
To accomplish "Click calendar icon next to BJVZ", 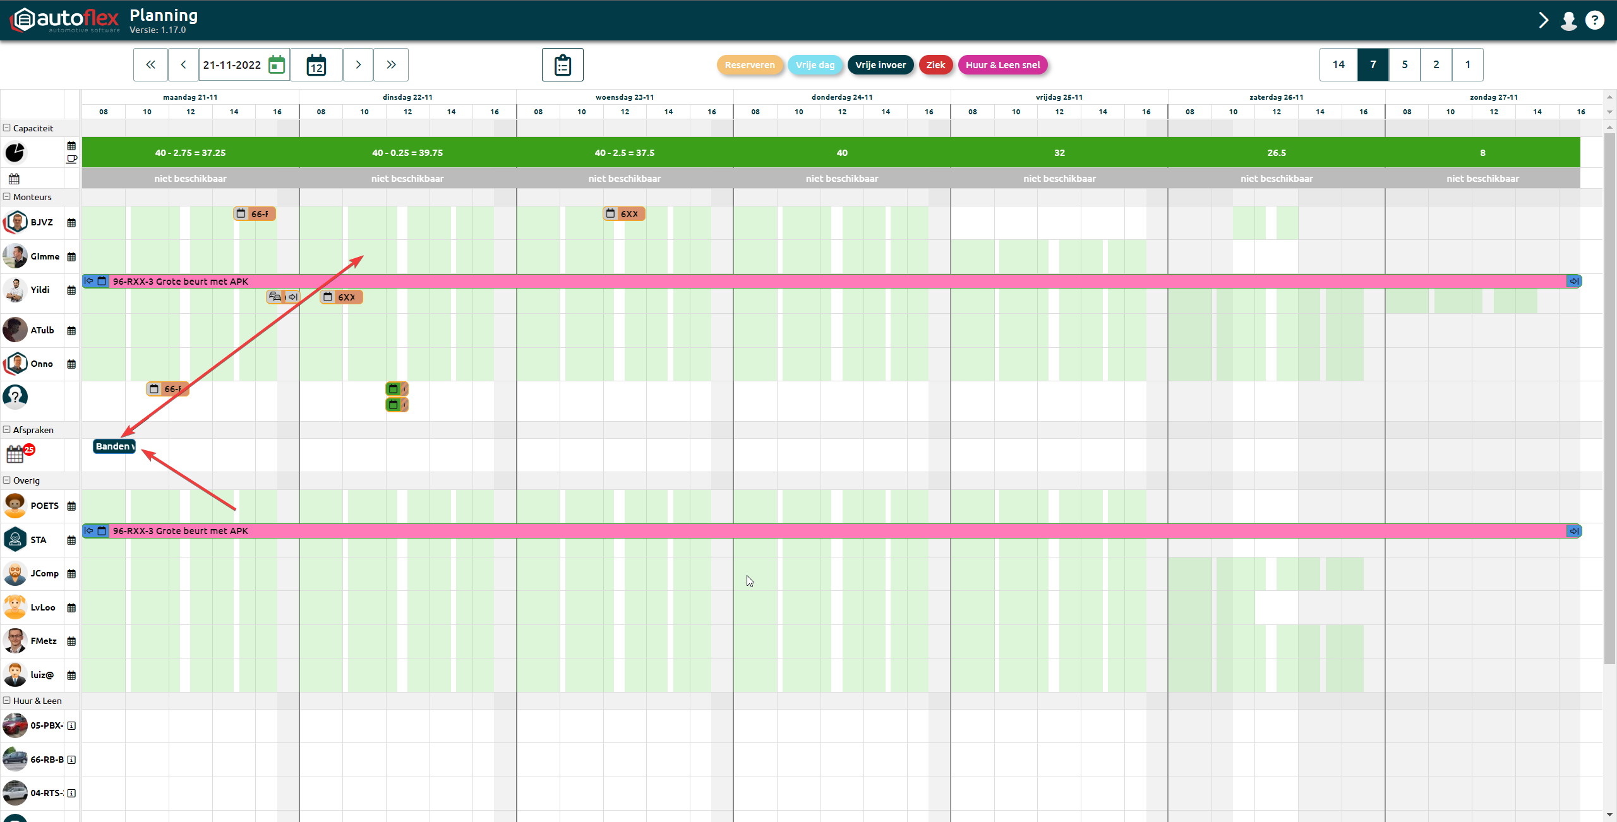I will (x=71, y=223).
